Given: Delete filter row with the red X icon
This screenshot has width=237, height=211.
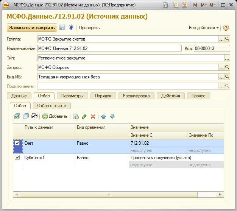Looking at the screenshot, I should click(93, 116).
